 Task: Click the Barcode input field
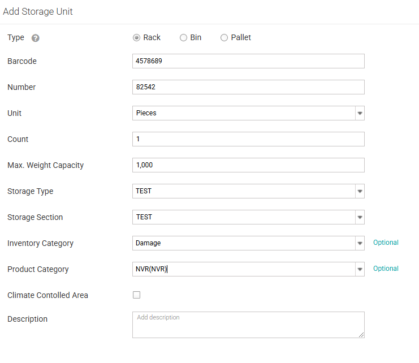[x=248, y=61]
